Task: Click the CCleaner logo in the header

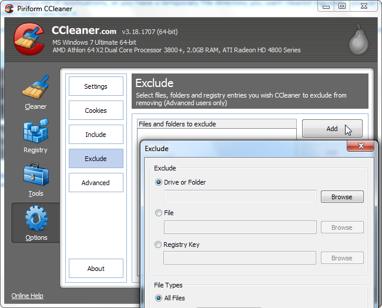Action: tap(29, 39)
